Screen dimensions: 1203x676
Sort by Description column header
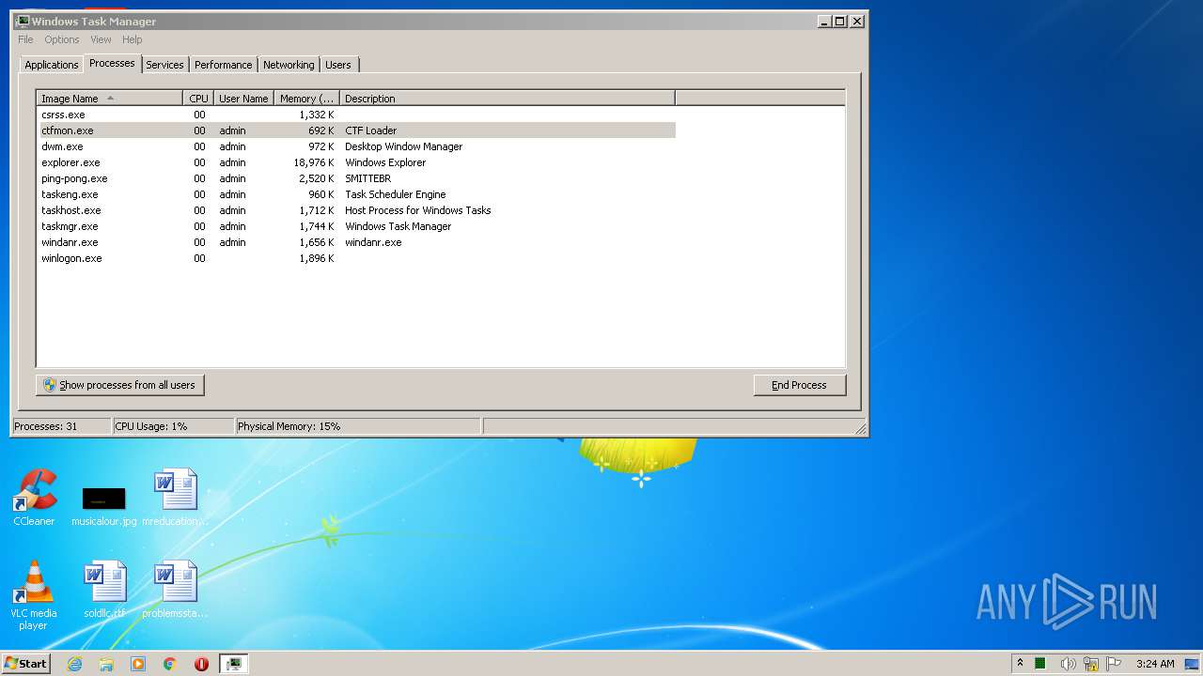(507, 99)
